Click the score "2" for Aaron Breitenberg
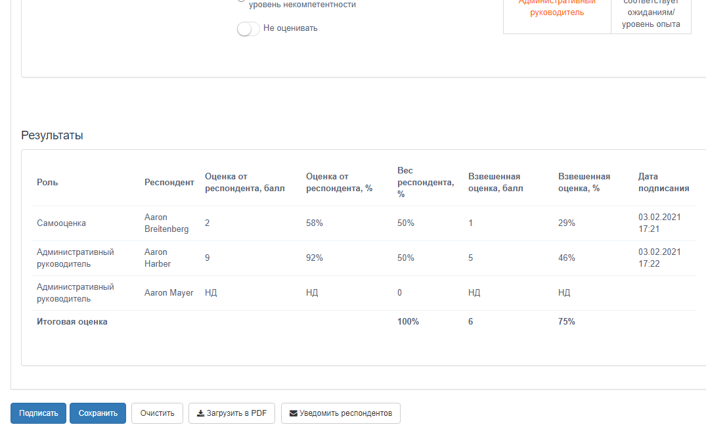The height and width of the screenshot is (431, 706). click(207, 223)
